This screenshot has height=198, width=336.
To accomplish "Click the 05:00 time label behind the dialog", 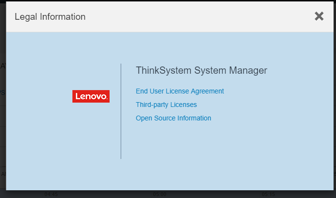I will [160, 194].
